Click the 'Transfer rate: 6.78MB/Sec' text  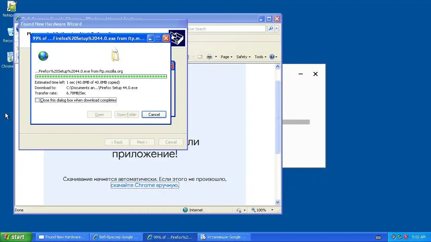pyautogui.click(x=60, y=93)
